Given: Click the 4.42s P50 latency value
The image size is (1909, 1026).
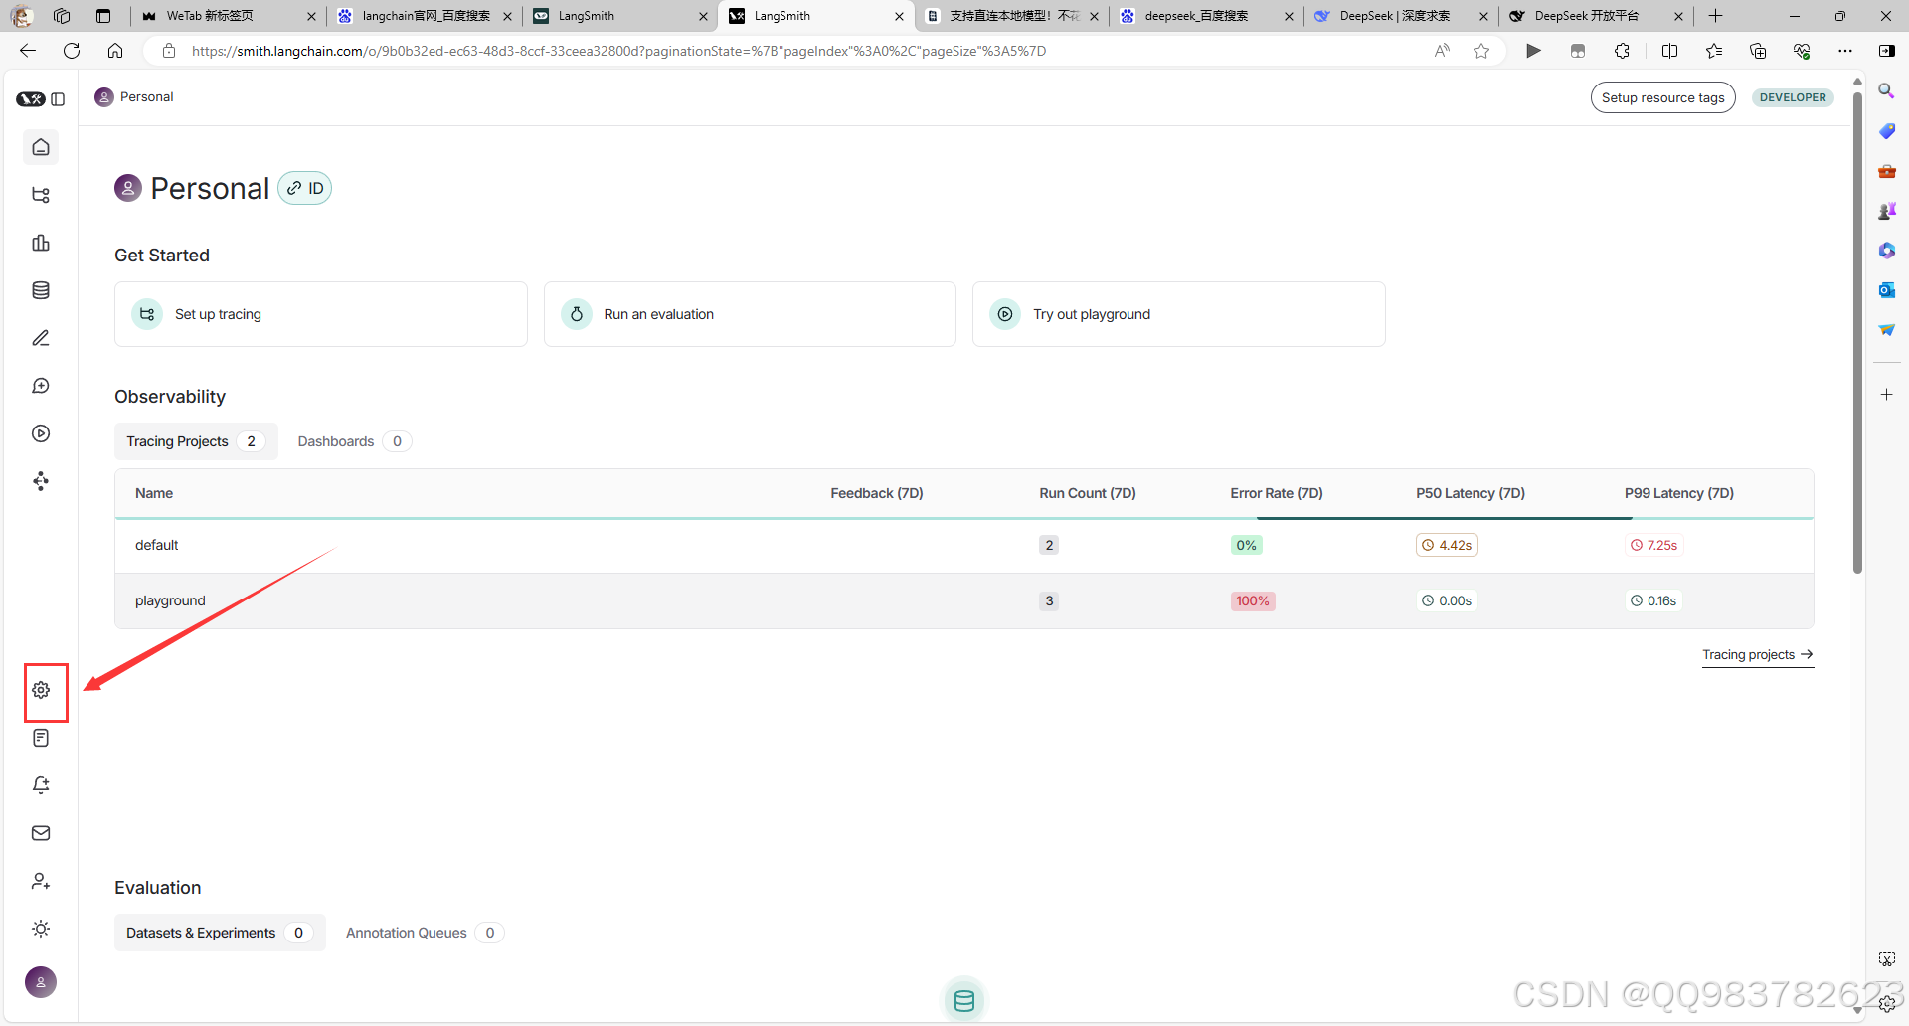Looking at the screenshot, I should [1447, 545].
